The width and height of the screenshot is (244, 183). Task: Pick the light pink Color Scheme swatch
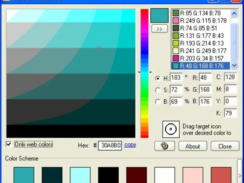click(x=193, y=175)
